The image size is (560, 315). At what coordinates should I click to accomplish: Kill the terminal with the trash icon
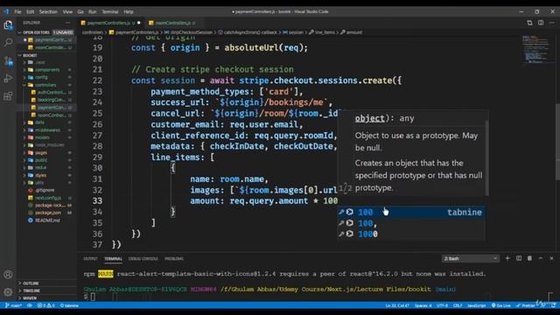click(529, 258)
